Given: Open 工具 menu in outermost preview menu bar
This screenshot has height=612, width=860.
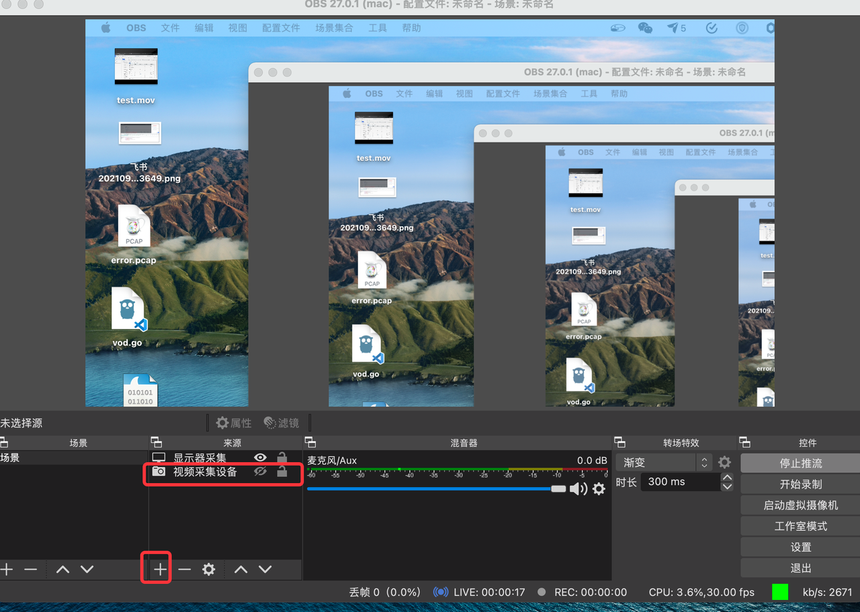Looking at the screenshot, I should point(378,28).
